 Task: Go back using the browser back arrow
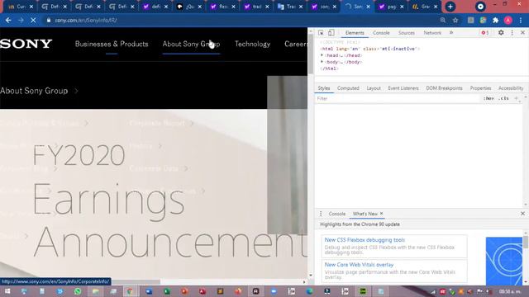pyautogui.click(x=8, y=20)
